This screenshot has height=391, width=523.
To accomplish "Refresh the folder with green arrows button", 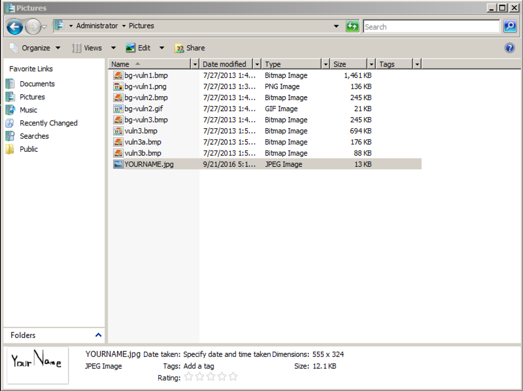I will pyautogui.click(x=352, y=26).
